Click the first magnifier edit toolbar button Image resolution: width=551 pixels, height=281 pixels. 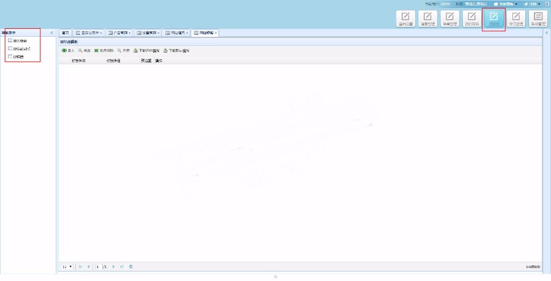pos(84,51)
